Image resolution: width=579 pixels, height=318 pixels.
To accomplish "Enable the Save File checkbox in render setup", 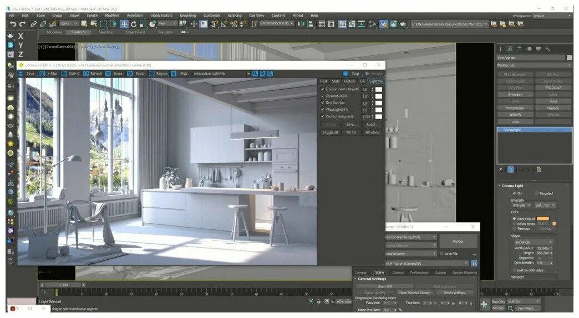I will tap(441, 254).
